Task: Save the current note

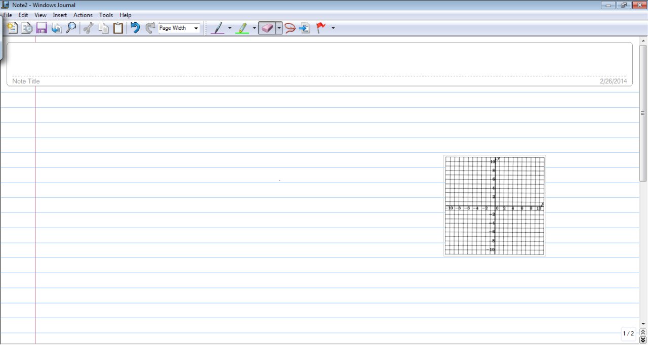Action: pyautogui.click(x=42, y=28)
